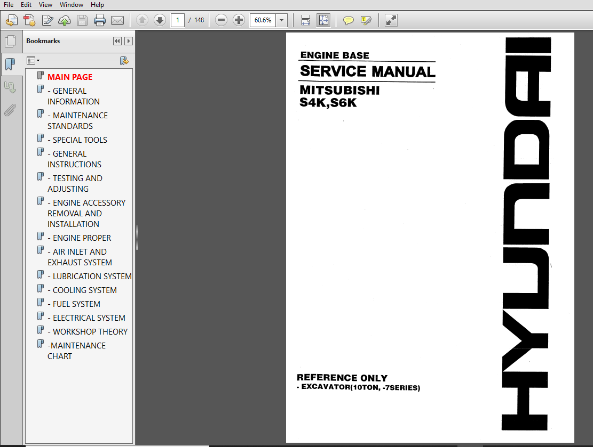
Task: Click the zoom percentage field showing 60.6%
Action: click(263, 20)
